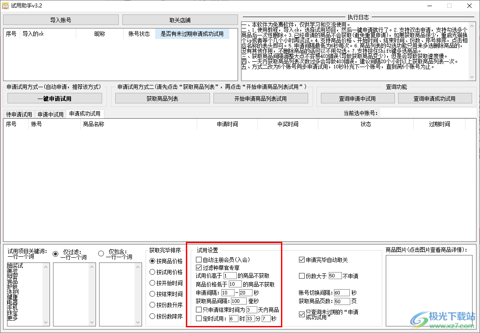480x333 pixels.
Task: Click the 导入账号 button
Action: (60, 20)
